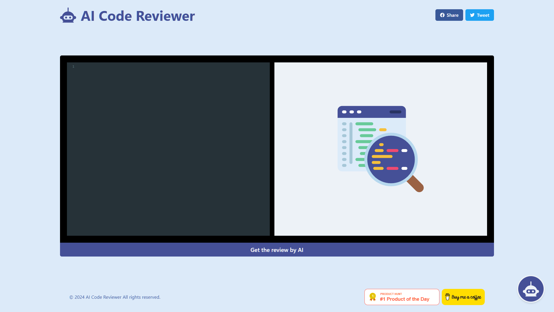This screenshot has height=312, width=554.
Task: Click the Tweet button in the top right
Action: point(480,15)
